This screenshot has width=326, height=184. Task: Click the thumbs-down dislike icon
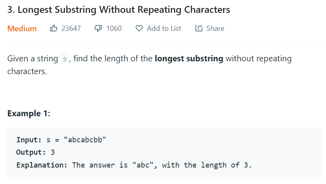[x=98, y=28]
